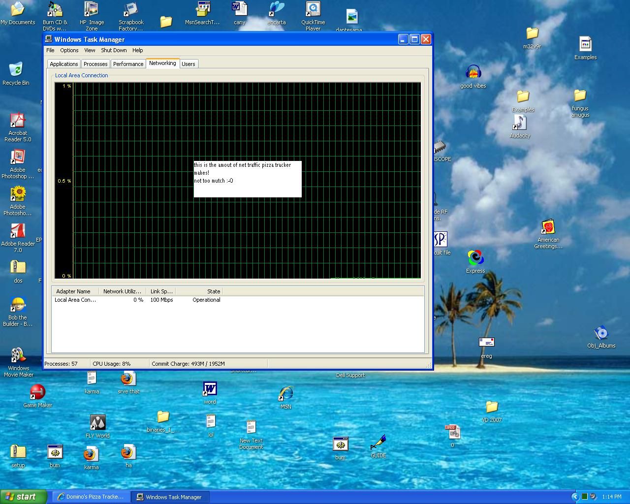The width and height of the screenshot is (630, 504).
Task: Open the View menu in Task Manager
Action: (90, 50)
